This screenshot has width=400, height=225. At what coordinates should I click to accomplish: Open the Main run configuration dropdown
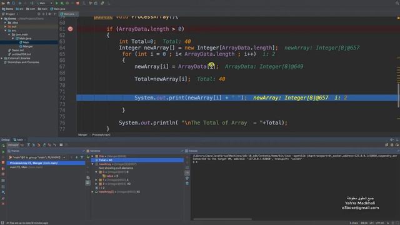44,3
